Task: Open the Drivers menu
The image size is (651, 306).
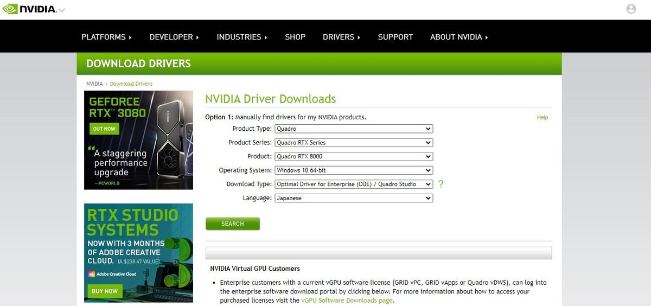Action: tap(341, 37)
